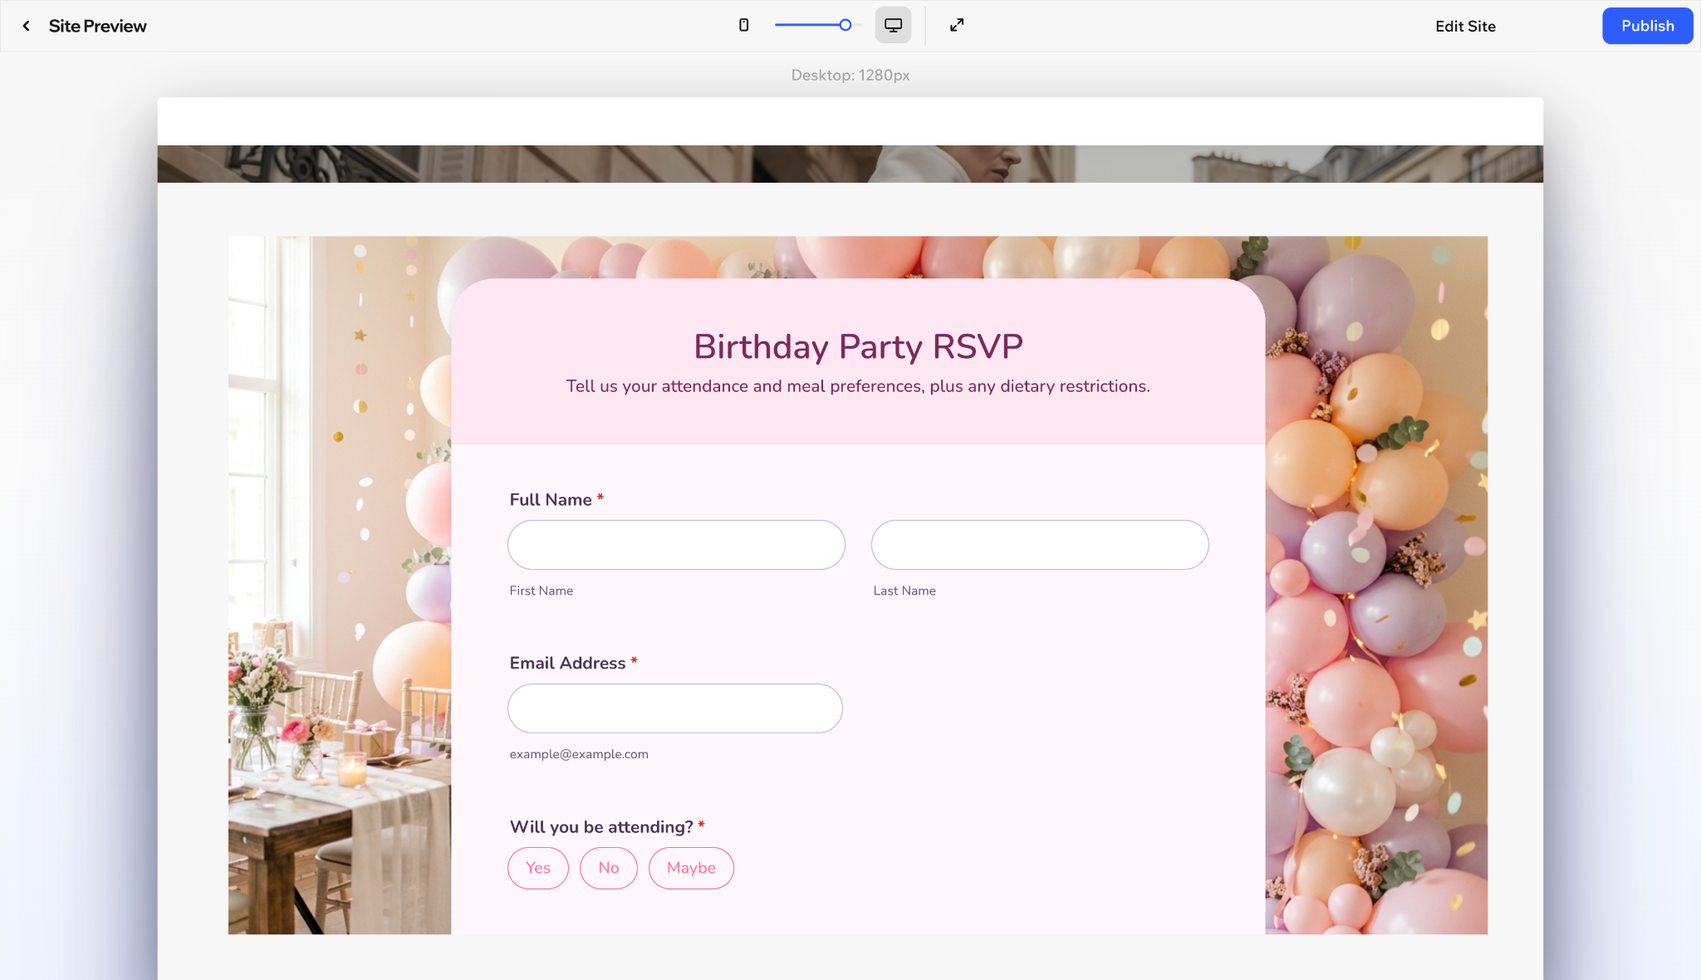Click into the Email Address field
This screenshot has width=1701, height=980.
tap(675, 708)
